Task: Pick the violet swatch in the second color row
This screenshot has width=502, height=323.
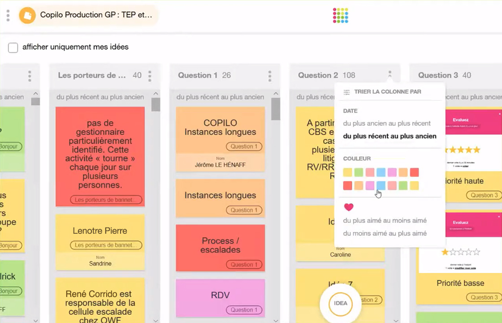Action: point(370,186)
